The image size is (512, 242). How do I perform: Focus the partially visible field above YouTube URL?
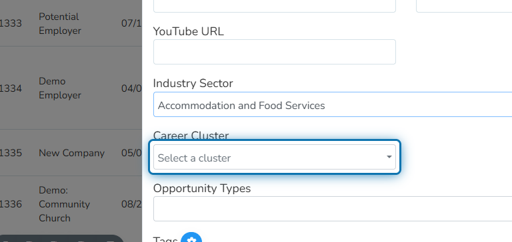pyautogui.click(x=274, y=6)
